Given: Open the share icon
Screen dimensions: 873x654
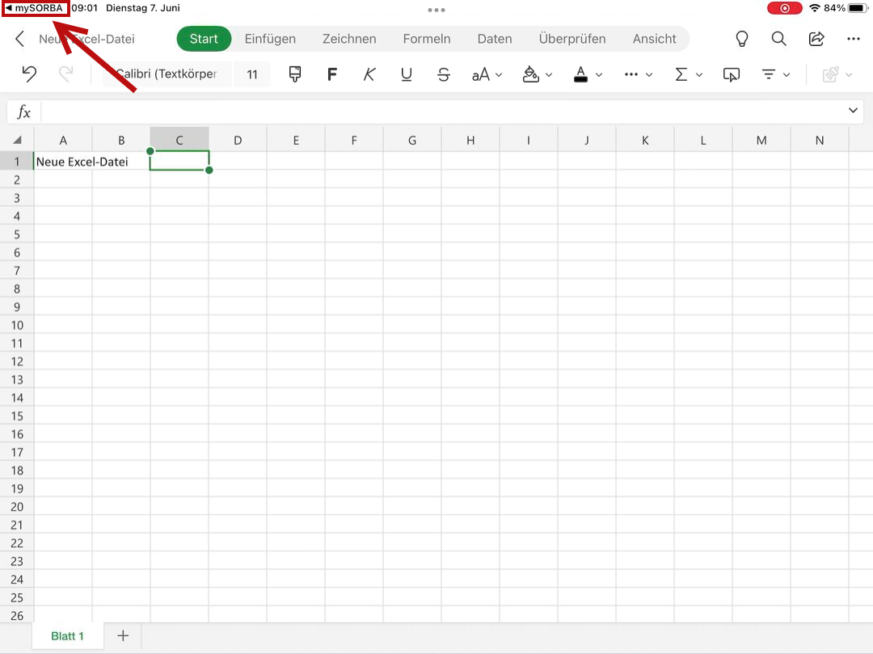Looking at the screenshot, I should pos(816,39).
